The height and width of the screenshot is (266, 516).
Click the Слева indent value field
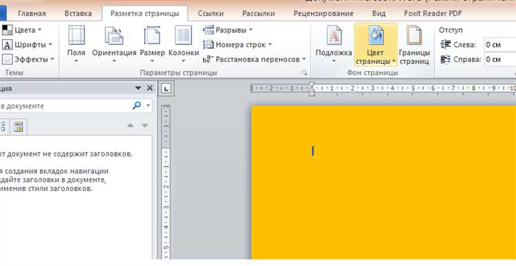pos(500,45)
